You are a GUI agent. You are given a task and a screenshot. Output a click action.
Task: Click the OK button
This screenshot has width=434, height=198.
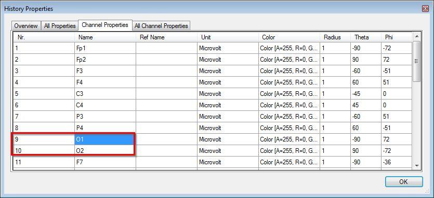click(x=404, y=182)
